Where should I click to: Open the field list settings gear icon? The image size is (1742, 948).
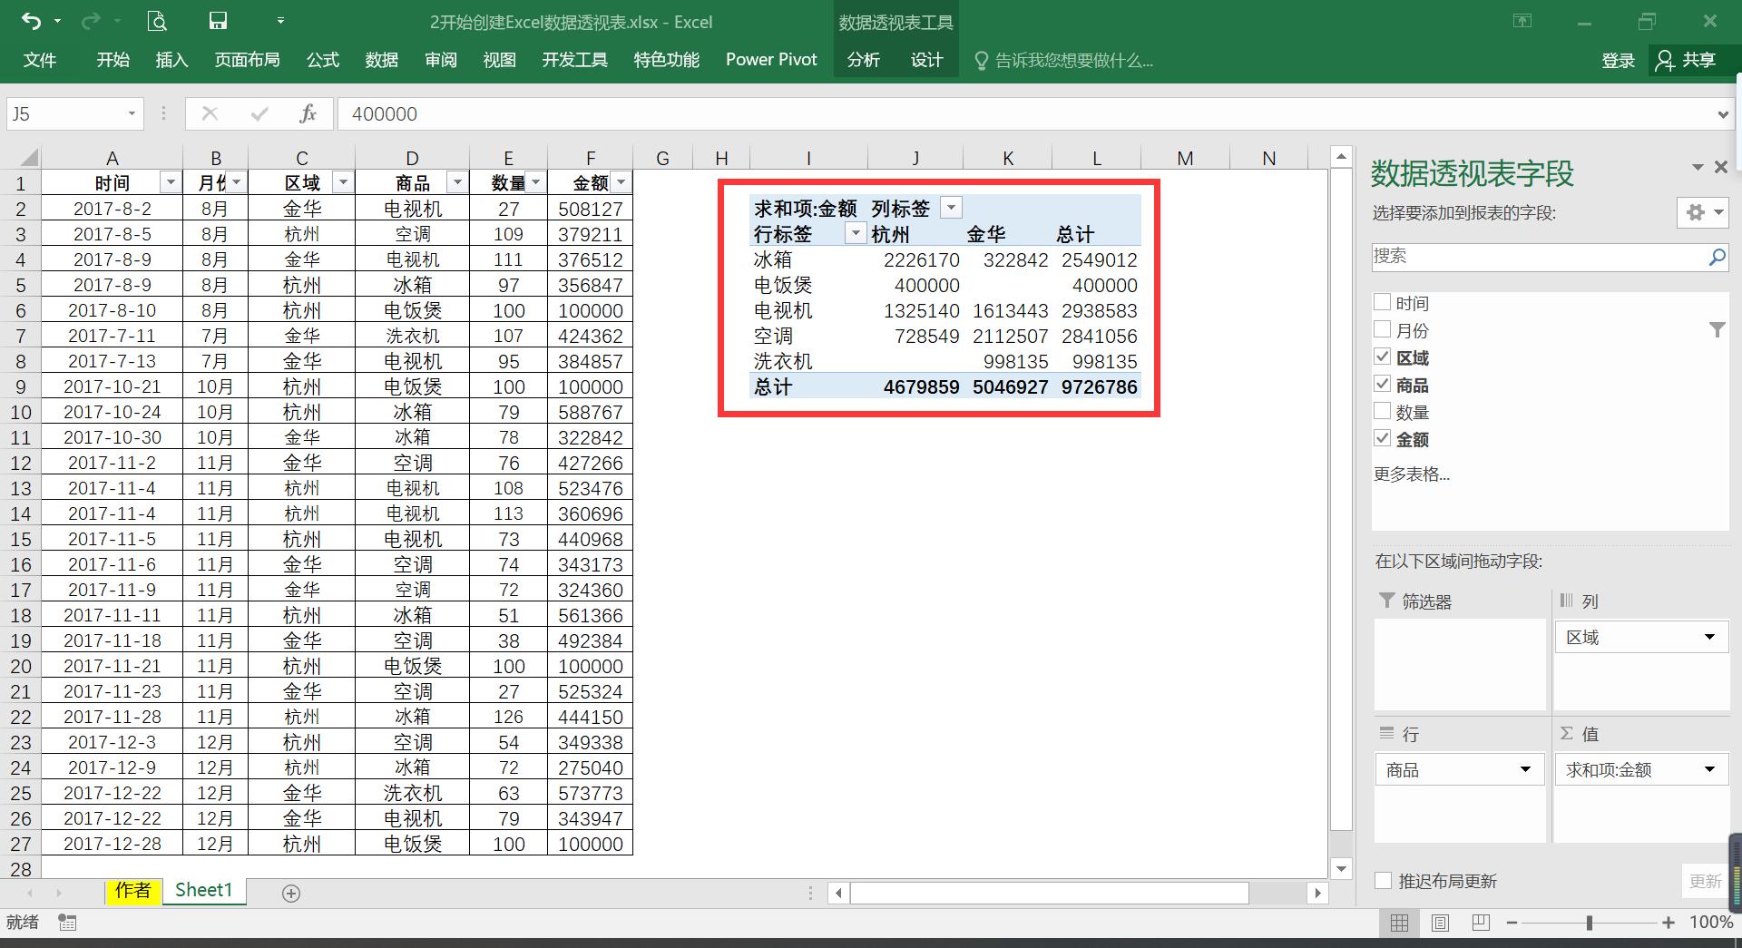(x=1695, y=212)
